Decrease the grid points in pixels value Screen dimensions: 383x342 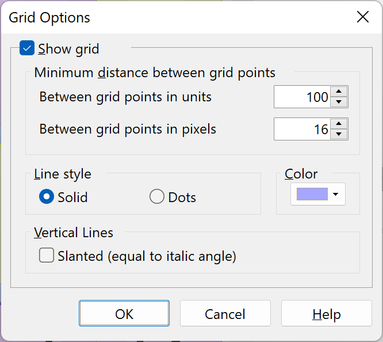[x=339, y=134]
